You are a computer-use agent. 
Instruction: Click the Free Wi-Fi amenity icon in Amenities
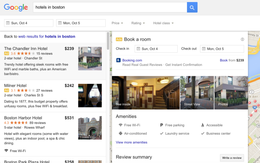pyautogui.click(x=121, y=125)
